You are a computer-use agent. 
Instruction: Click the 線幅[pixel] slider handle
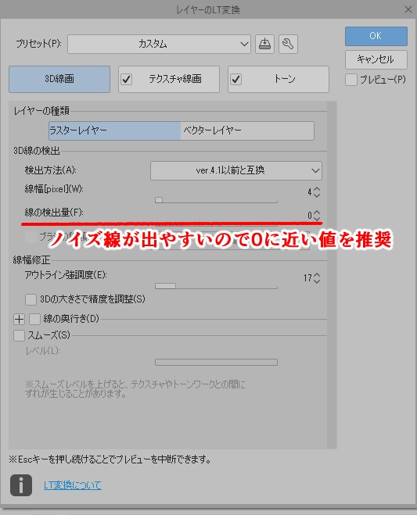[159, 200]
